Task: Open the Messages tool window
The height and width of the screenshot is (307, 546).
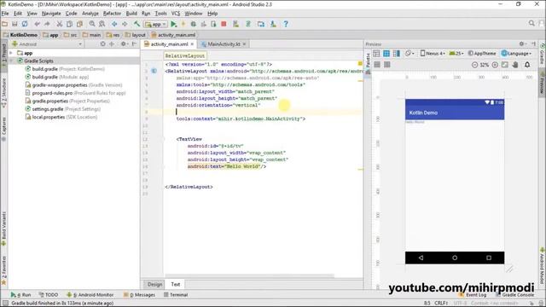Action: tap(139, 295)
